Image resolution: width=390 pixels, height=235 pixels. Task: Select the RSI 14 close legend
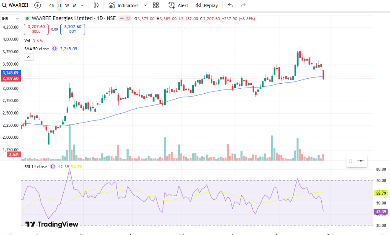point(36,167)
